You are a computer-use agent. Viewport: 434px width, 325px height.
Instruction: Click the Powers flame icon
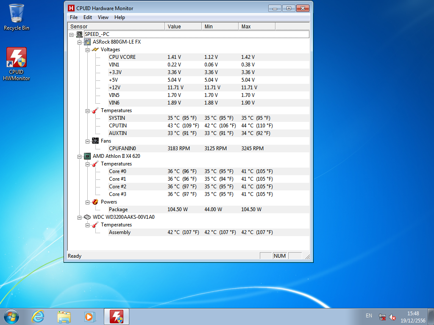[95, 202]
